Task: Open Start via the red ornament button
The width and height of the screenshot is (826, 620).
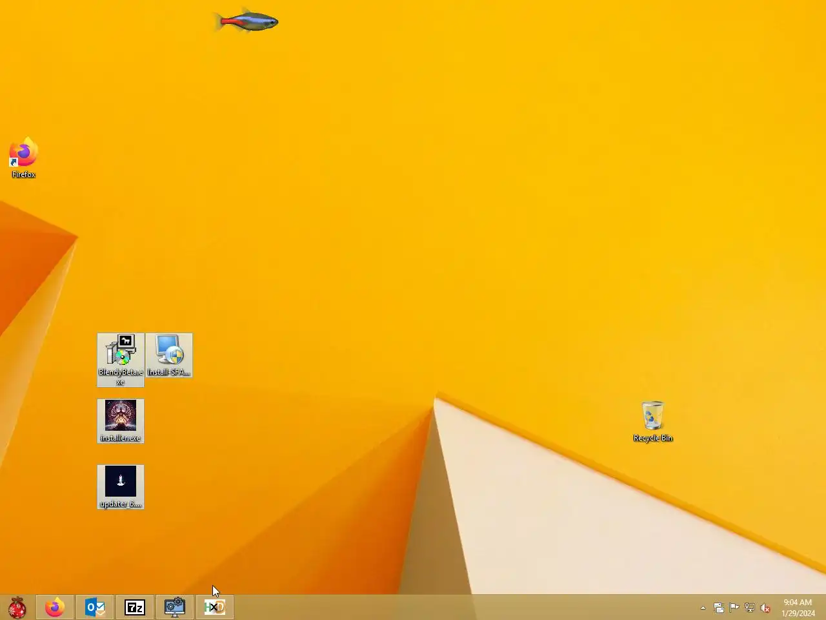Action: [17, 607]
